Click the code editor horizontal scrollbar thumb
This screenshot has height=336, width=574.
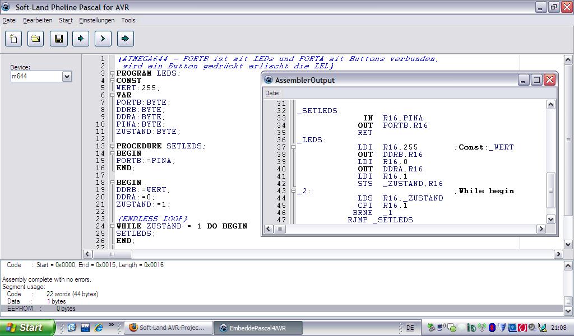point(112,254)
